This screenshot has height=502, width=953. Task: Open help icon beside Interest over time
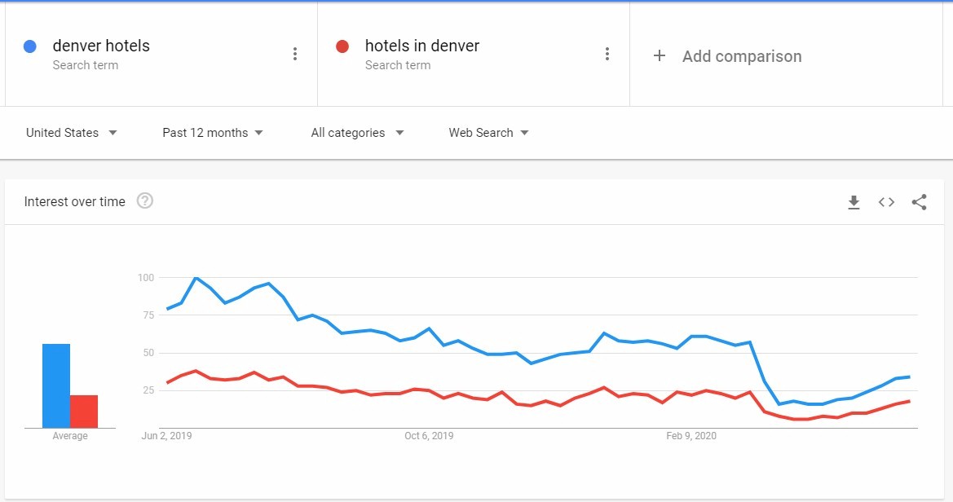144,200
